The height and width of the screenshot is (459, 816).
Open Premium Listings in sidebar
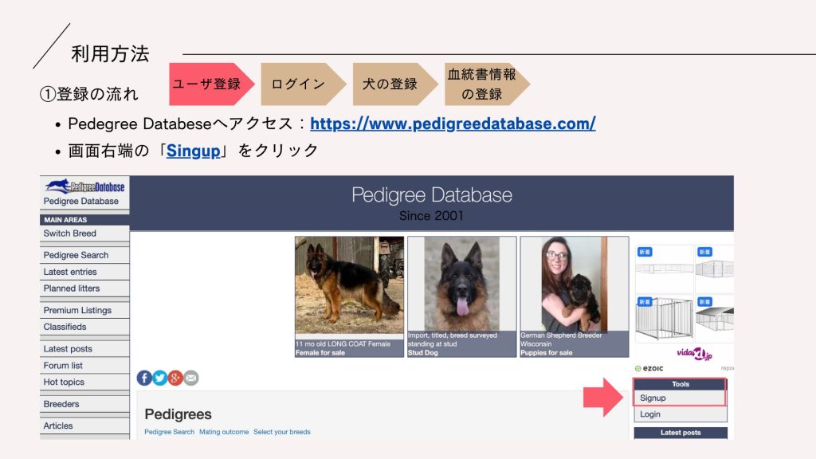84,310
